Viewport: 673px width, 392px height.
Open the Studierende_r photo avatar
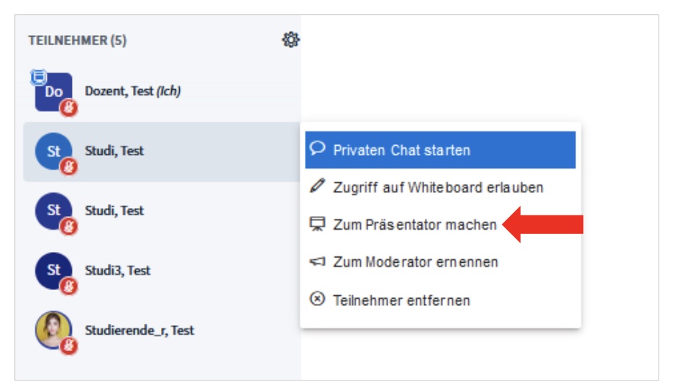click(53, 329)
